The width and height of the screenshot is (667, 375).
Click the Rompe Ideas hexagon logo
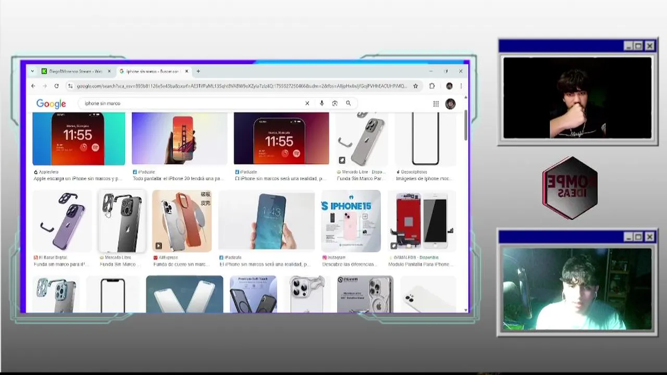570,187
